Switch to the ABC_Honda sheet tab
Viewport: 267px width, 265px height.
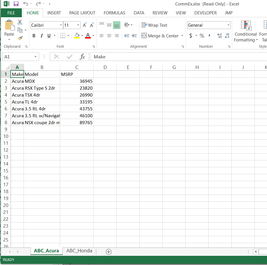[x=79, y=251]
